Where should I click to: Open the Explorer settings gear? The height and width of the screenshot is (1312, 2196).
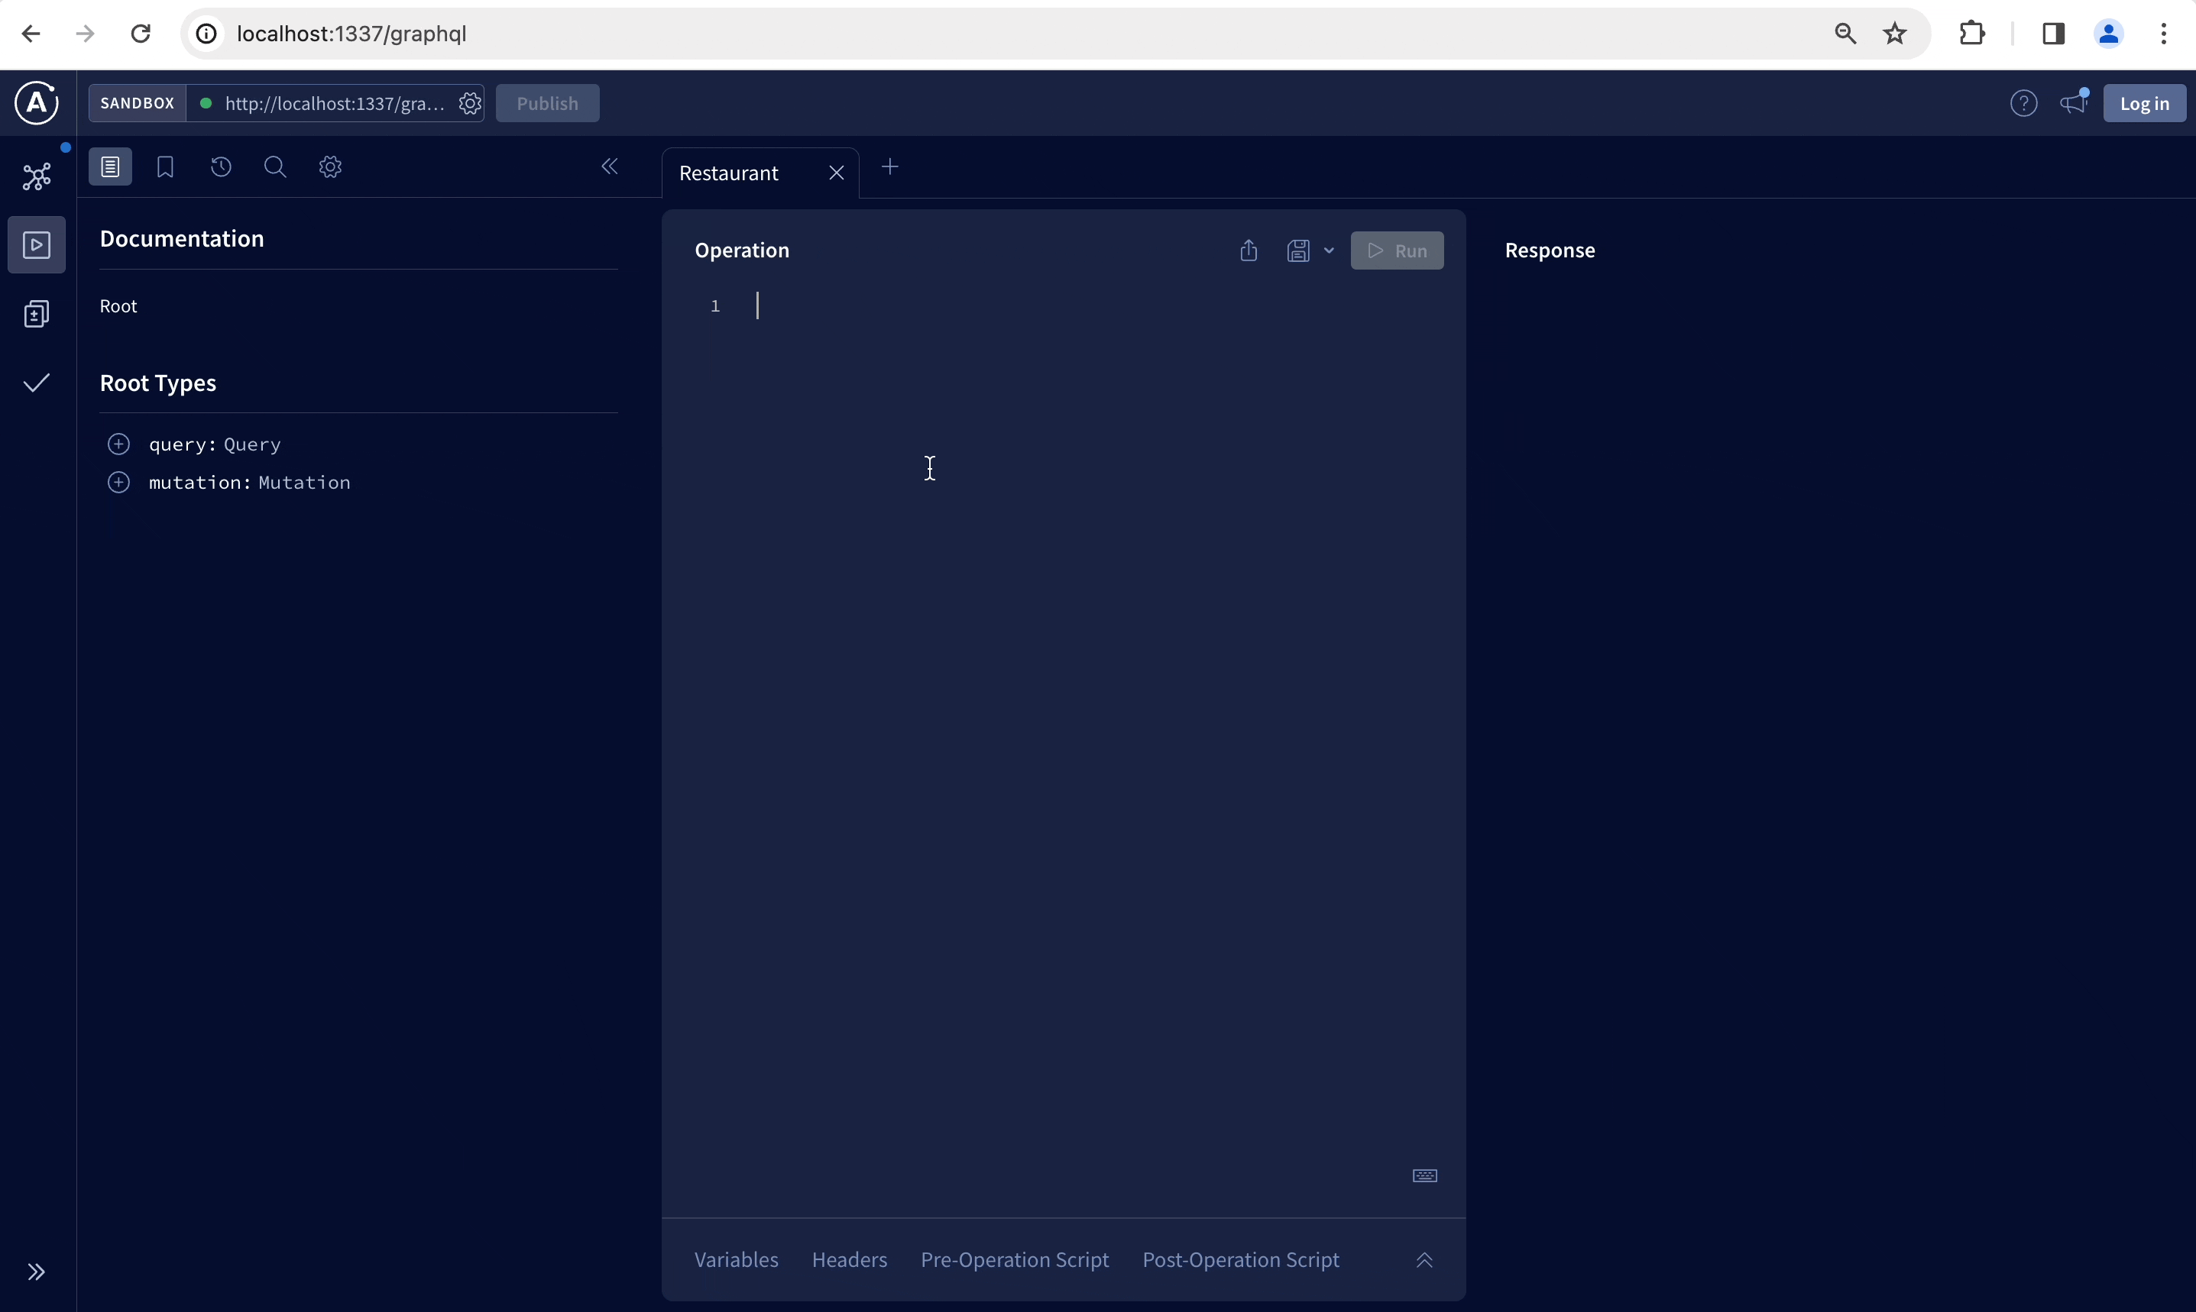click(329, 166)
